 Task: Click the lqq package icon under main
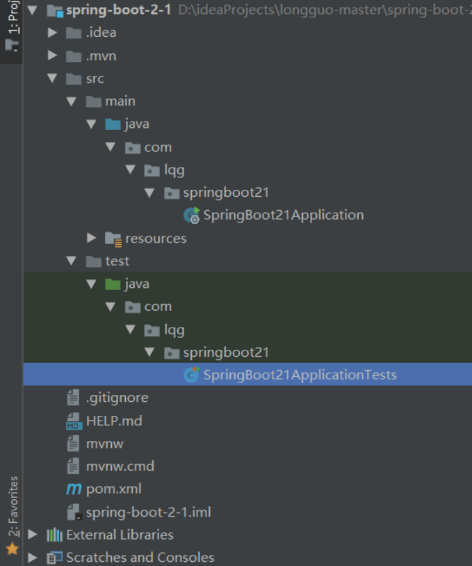152,170
